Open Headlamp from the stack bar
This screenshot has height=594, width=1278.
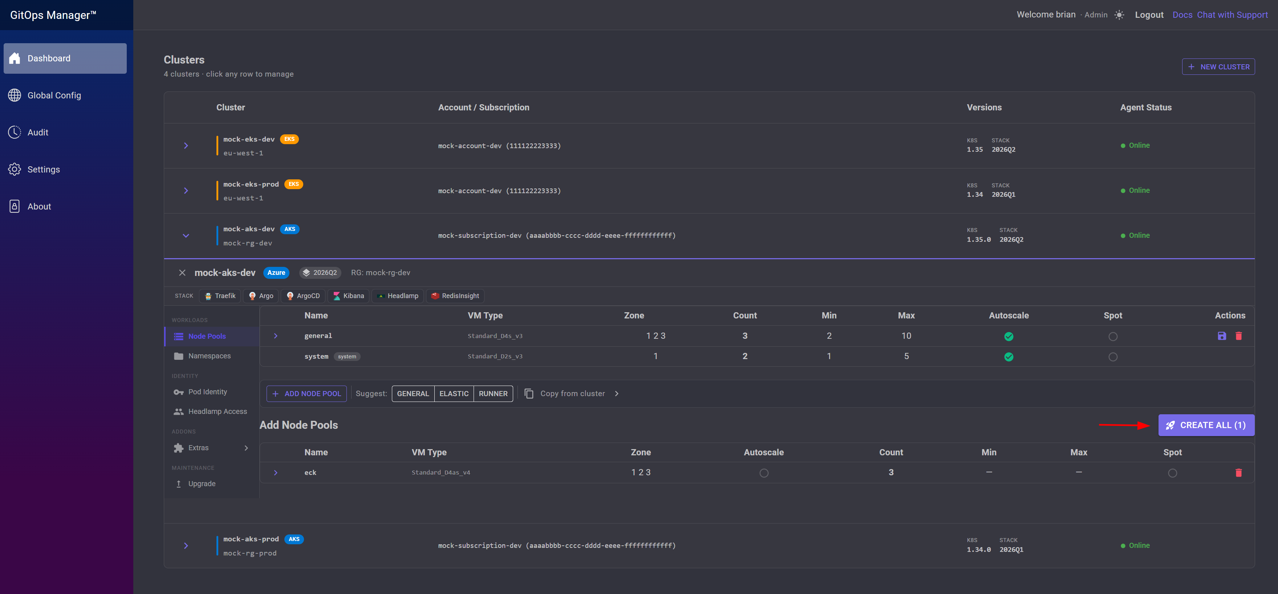(398, 296)
